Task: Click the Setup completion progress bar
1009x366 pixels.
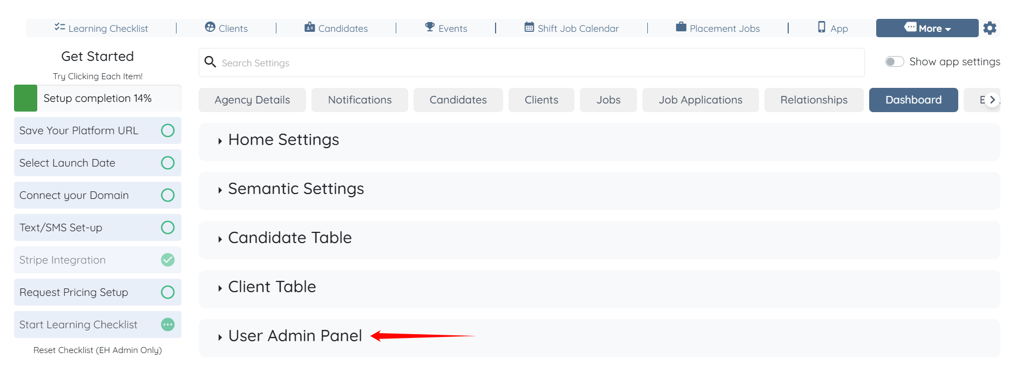Action: click(98, 98)
